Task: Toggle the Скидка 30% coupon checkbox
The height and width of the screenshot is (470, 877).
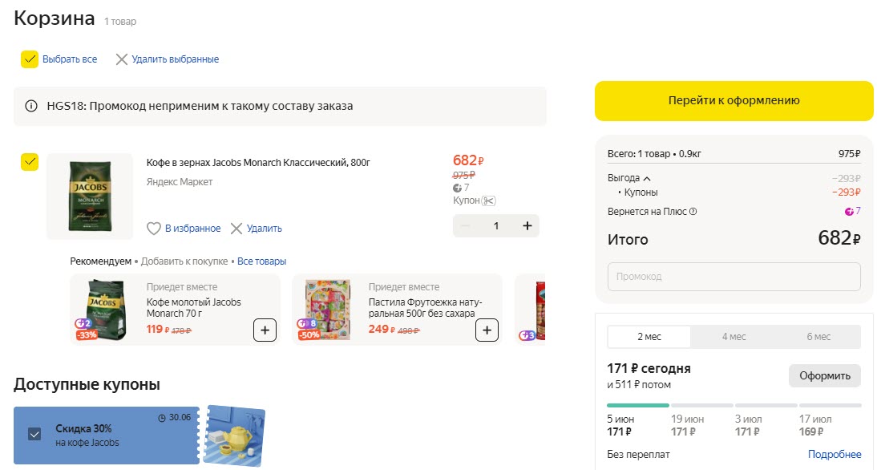Action: pyautogui.click(x=34, y=434)
